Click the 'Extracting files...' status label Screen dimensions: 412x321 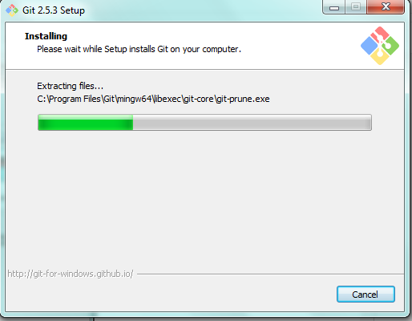pyautogui.click(x=70, y=86)
